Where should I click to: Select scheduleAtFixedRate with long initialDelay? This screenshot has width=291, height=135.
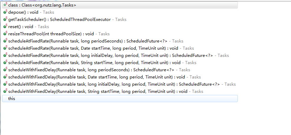[x=120, y=56]
